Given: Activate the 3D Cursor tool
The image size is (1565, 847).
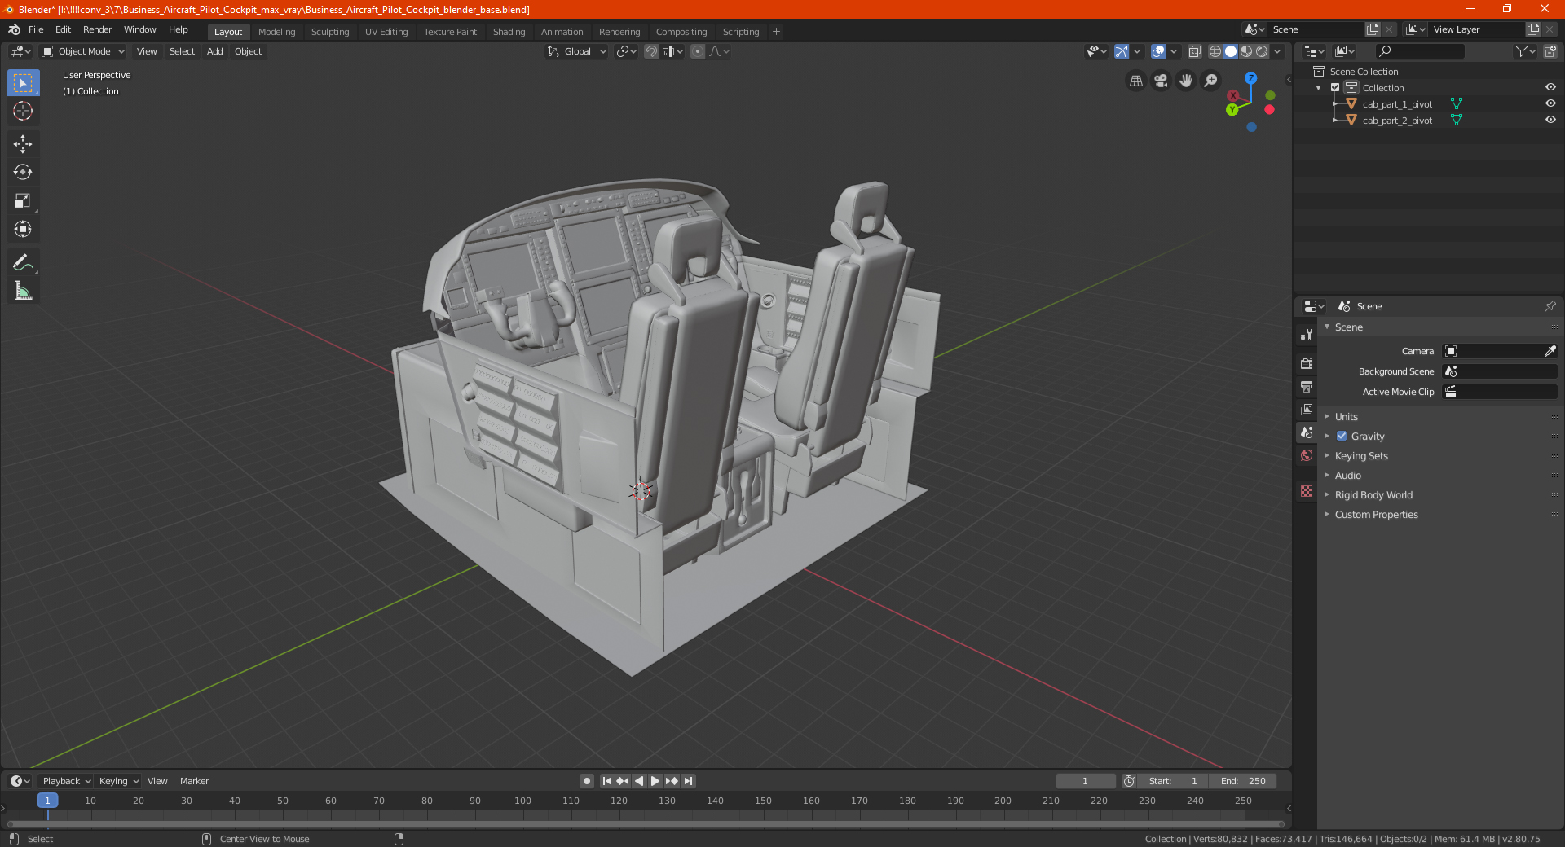Looking at the screenshot, I should (x=23, y=111).
